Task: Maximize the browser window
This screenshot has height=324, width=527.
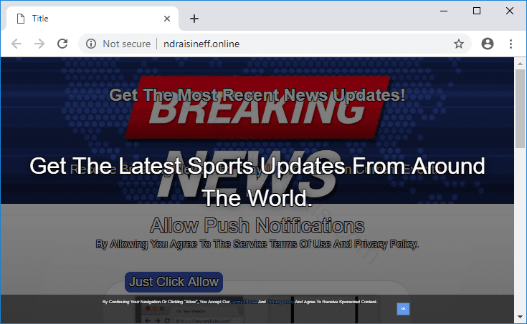Action: 477,11
